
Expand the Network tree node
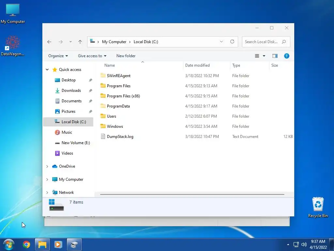(x=47, y=192)
